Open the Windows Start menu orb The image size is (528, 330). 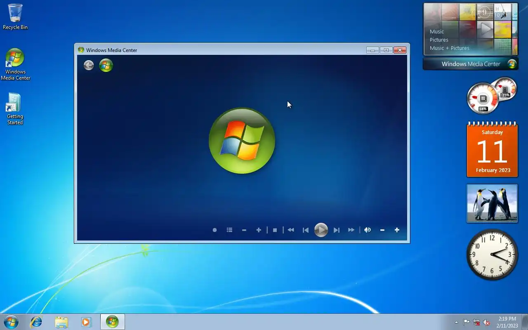coord(11,322)
